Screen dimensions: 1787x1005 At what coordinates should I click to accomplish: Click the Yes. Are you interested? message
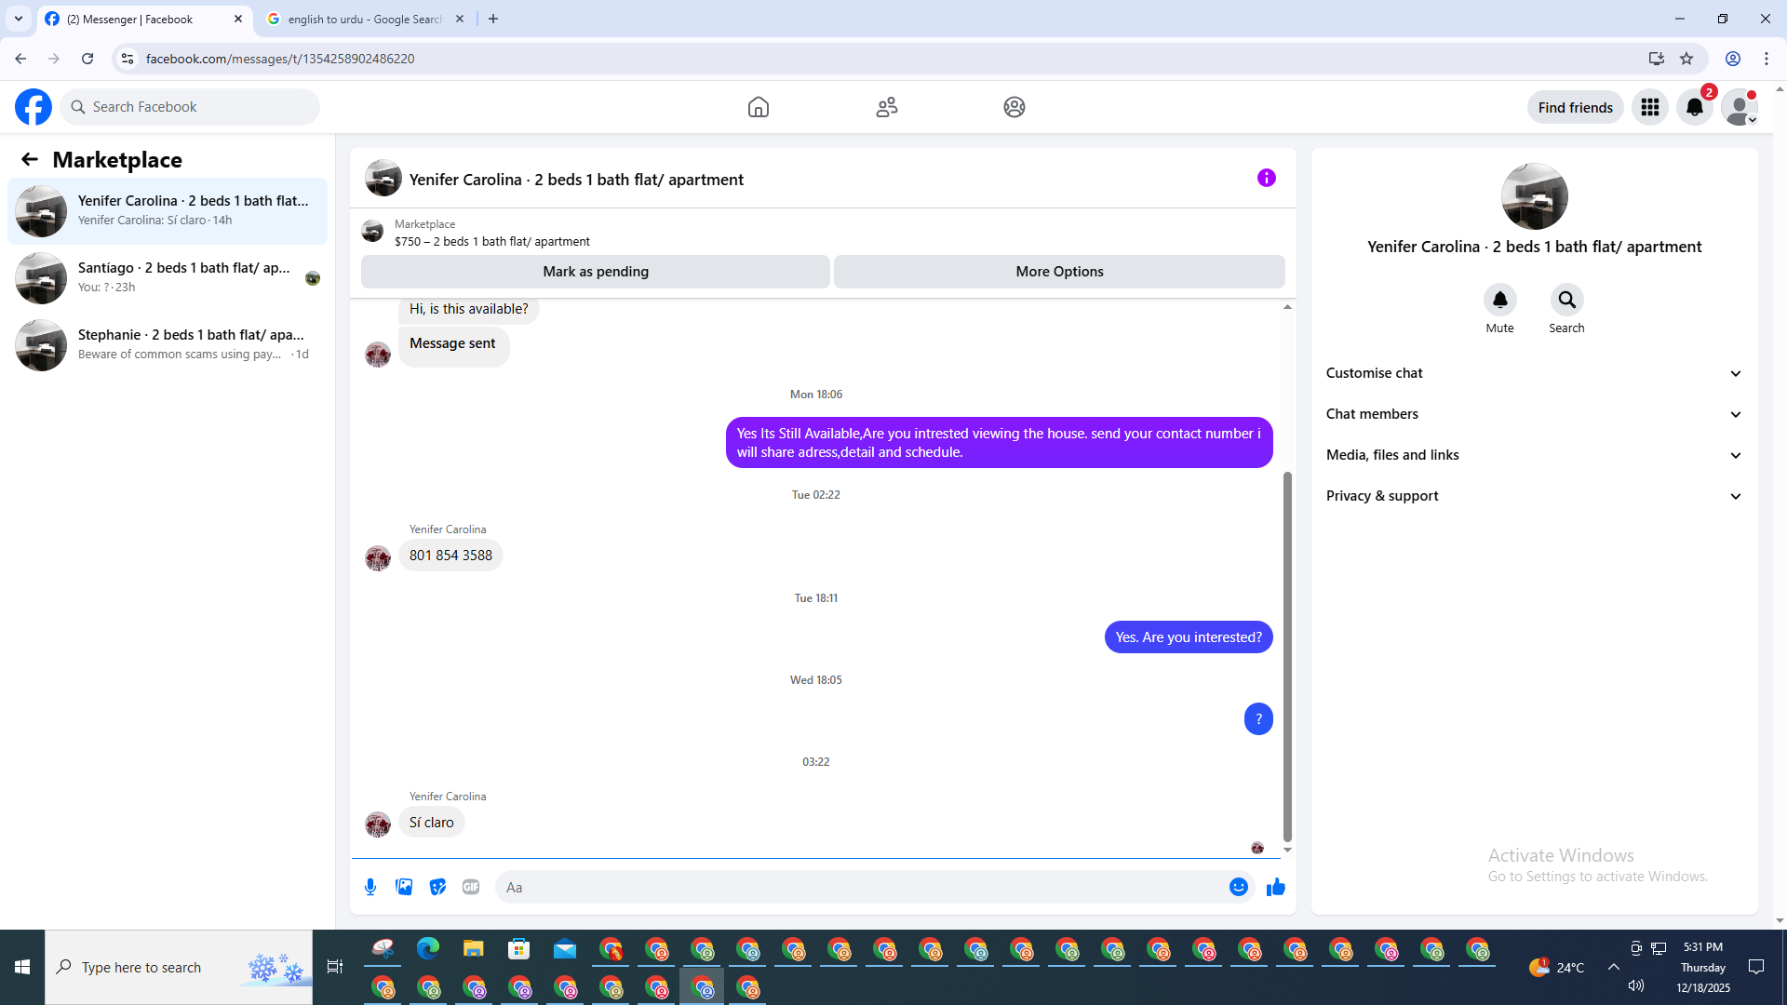(1189, 637)
